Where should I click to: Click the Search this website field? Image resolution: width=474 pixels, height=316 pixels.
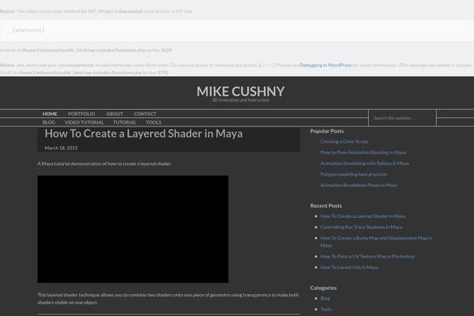(x=402, y=118)
